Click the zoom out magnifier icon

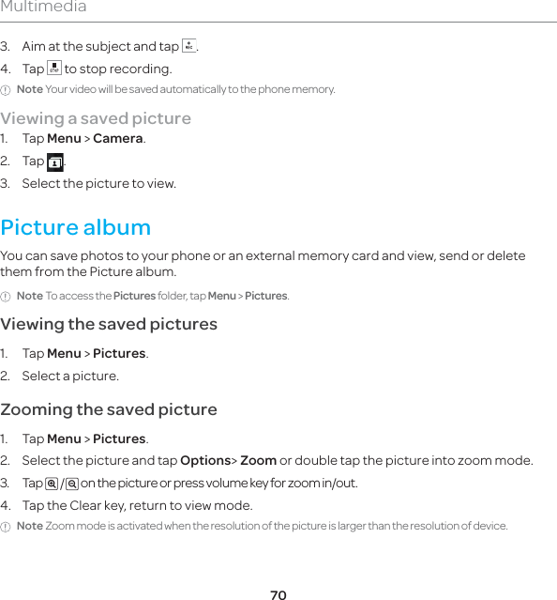tap(72, 484)
